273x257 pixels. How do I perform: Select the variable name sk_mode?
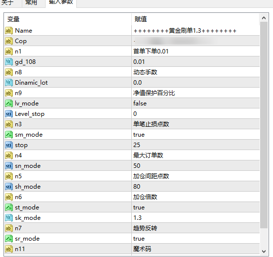pos(28,218)
